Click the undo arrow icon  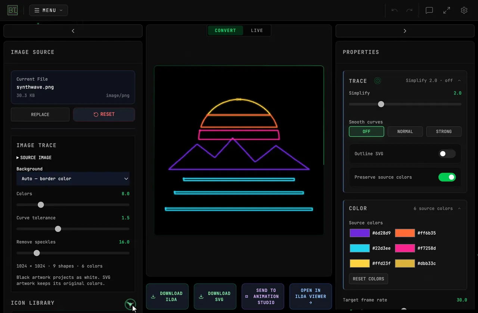(x=394, y=10)
